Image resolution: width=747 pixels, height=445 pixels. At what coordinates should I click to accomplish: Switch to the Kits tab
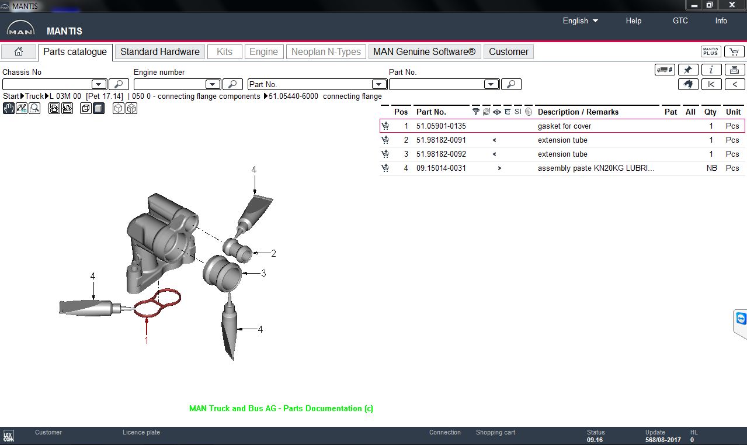[x=224, y=51]
